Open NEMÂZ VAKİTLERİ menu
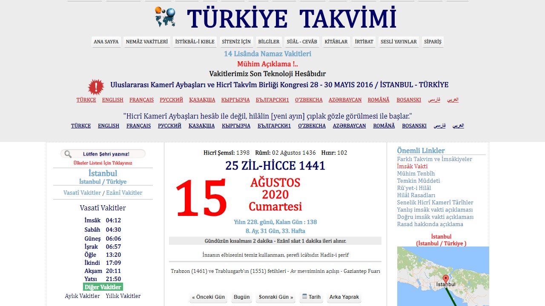The width and height of the screenshot is (545, 306). [147, 42]
